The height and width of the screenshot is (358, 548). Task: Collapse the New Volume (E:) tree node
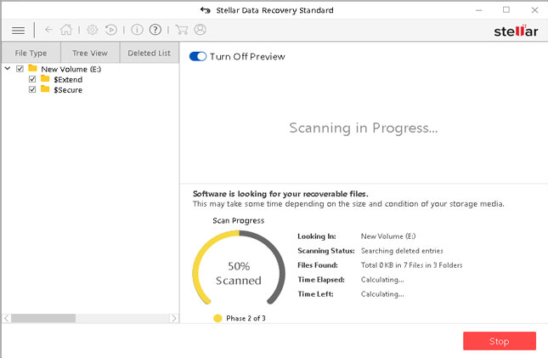tap(8, 68)
